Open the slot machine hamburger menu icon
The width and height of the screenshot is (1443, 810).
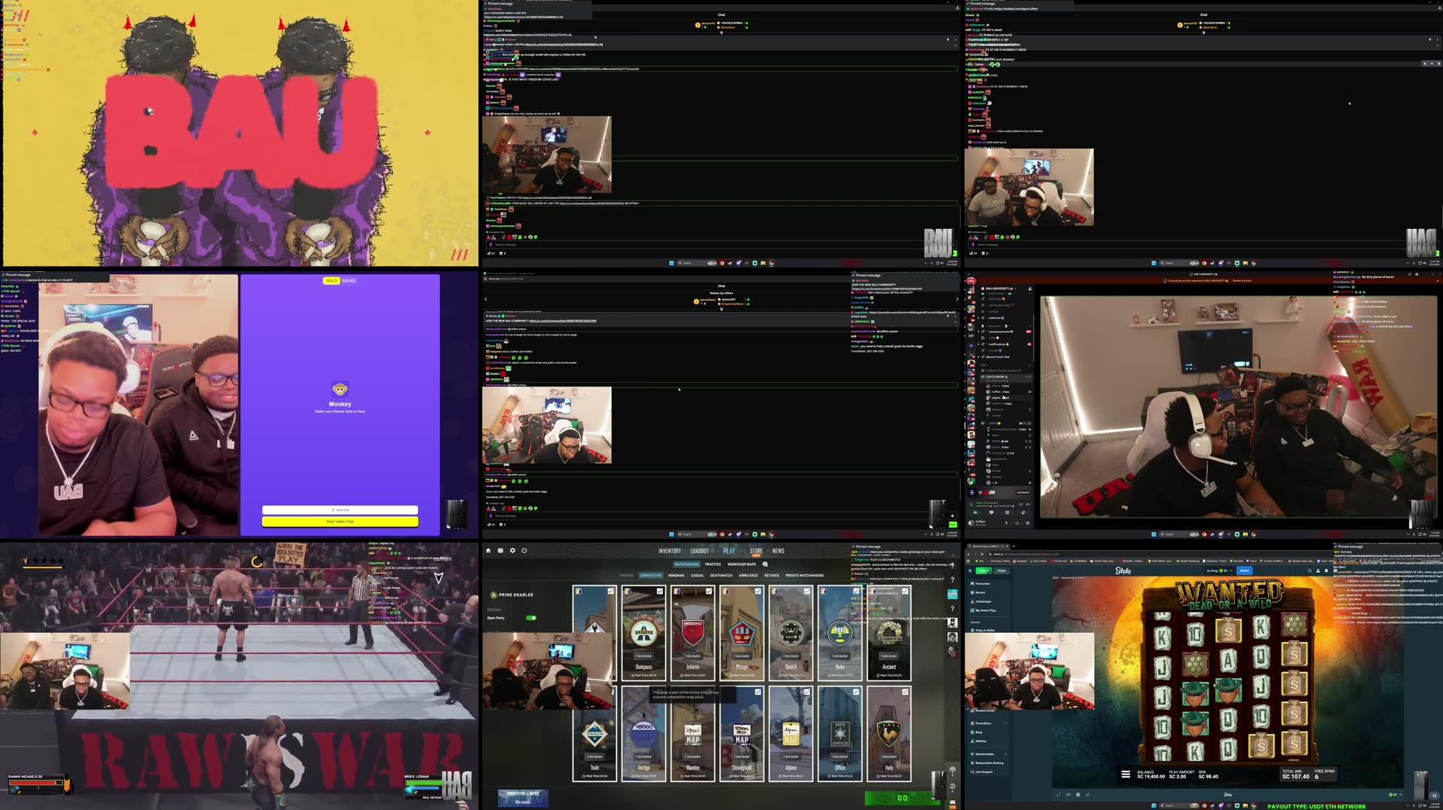1125,775
